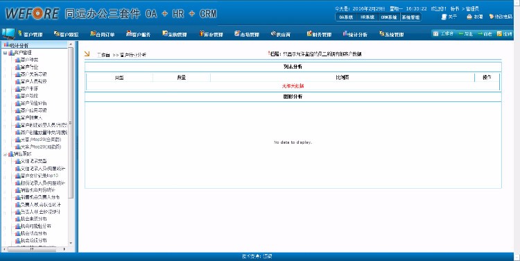Click the 客户管理 icon in top menu
The height and width of the screenshot is (261, 520).
click(20, 33)
